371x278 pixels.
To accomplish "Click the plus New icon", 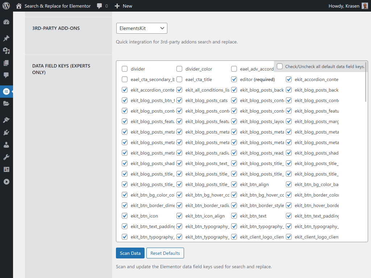I will (117, 6).
